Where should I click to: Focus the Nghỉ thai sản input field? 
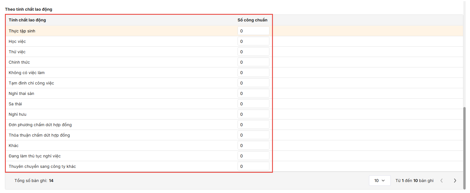click(253, 93)
